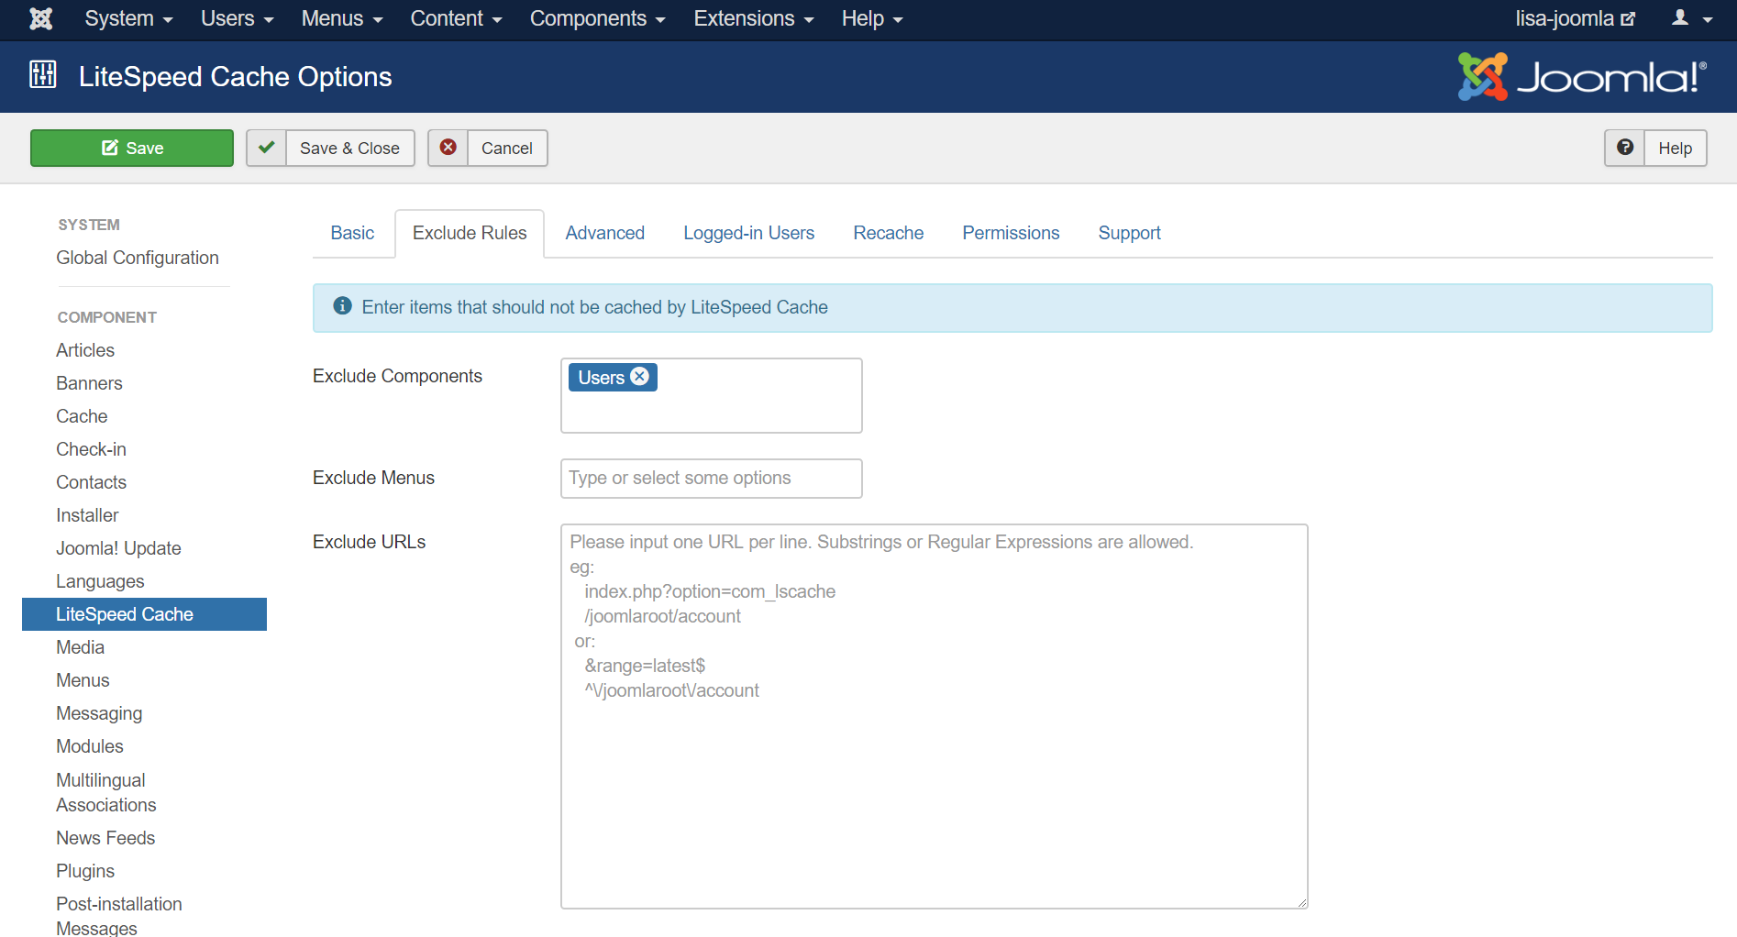The height and width of the screenshot is (937, 1737).
Task: Click the question mark Help icon
Action: [x=1624, y=148]
